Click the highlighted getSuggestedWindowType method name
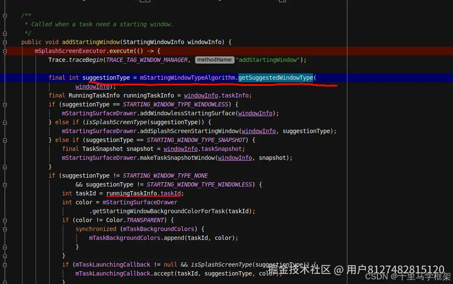453x284 pixels. coord(276,78)
